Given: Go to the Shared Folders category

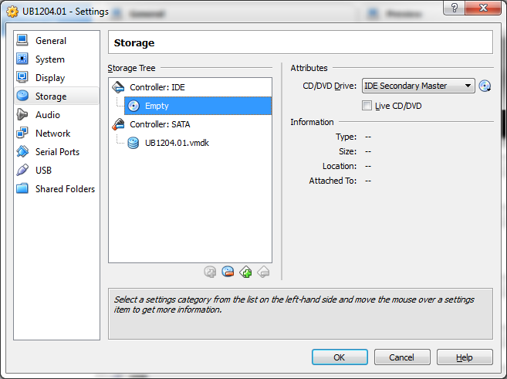Looking at the screenshot, I should 65,189.
